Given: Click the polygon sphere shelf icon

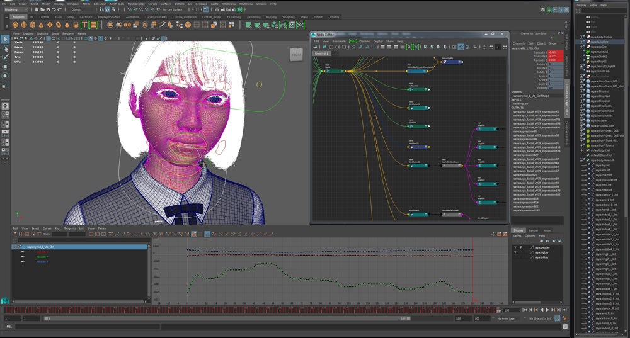Looking at the screenshot, I should [x=16, y=25].
